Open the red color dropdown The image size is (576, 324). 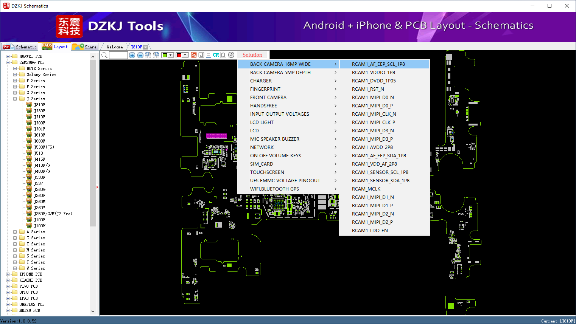pos(185,55)
